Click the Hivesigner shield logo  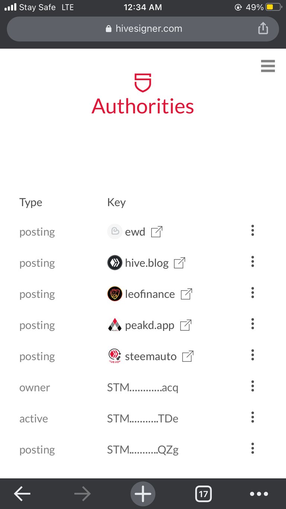pyautogui.click(x=143, y=83)
